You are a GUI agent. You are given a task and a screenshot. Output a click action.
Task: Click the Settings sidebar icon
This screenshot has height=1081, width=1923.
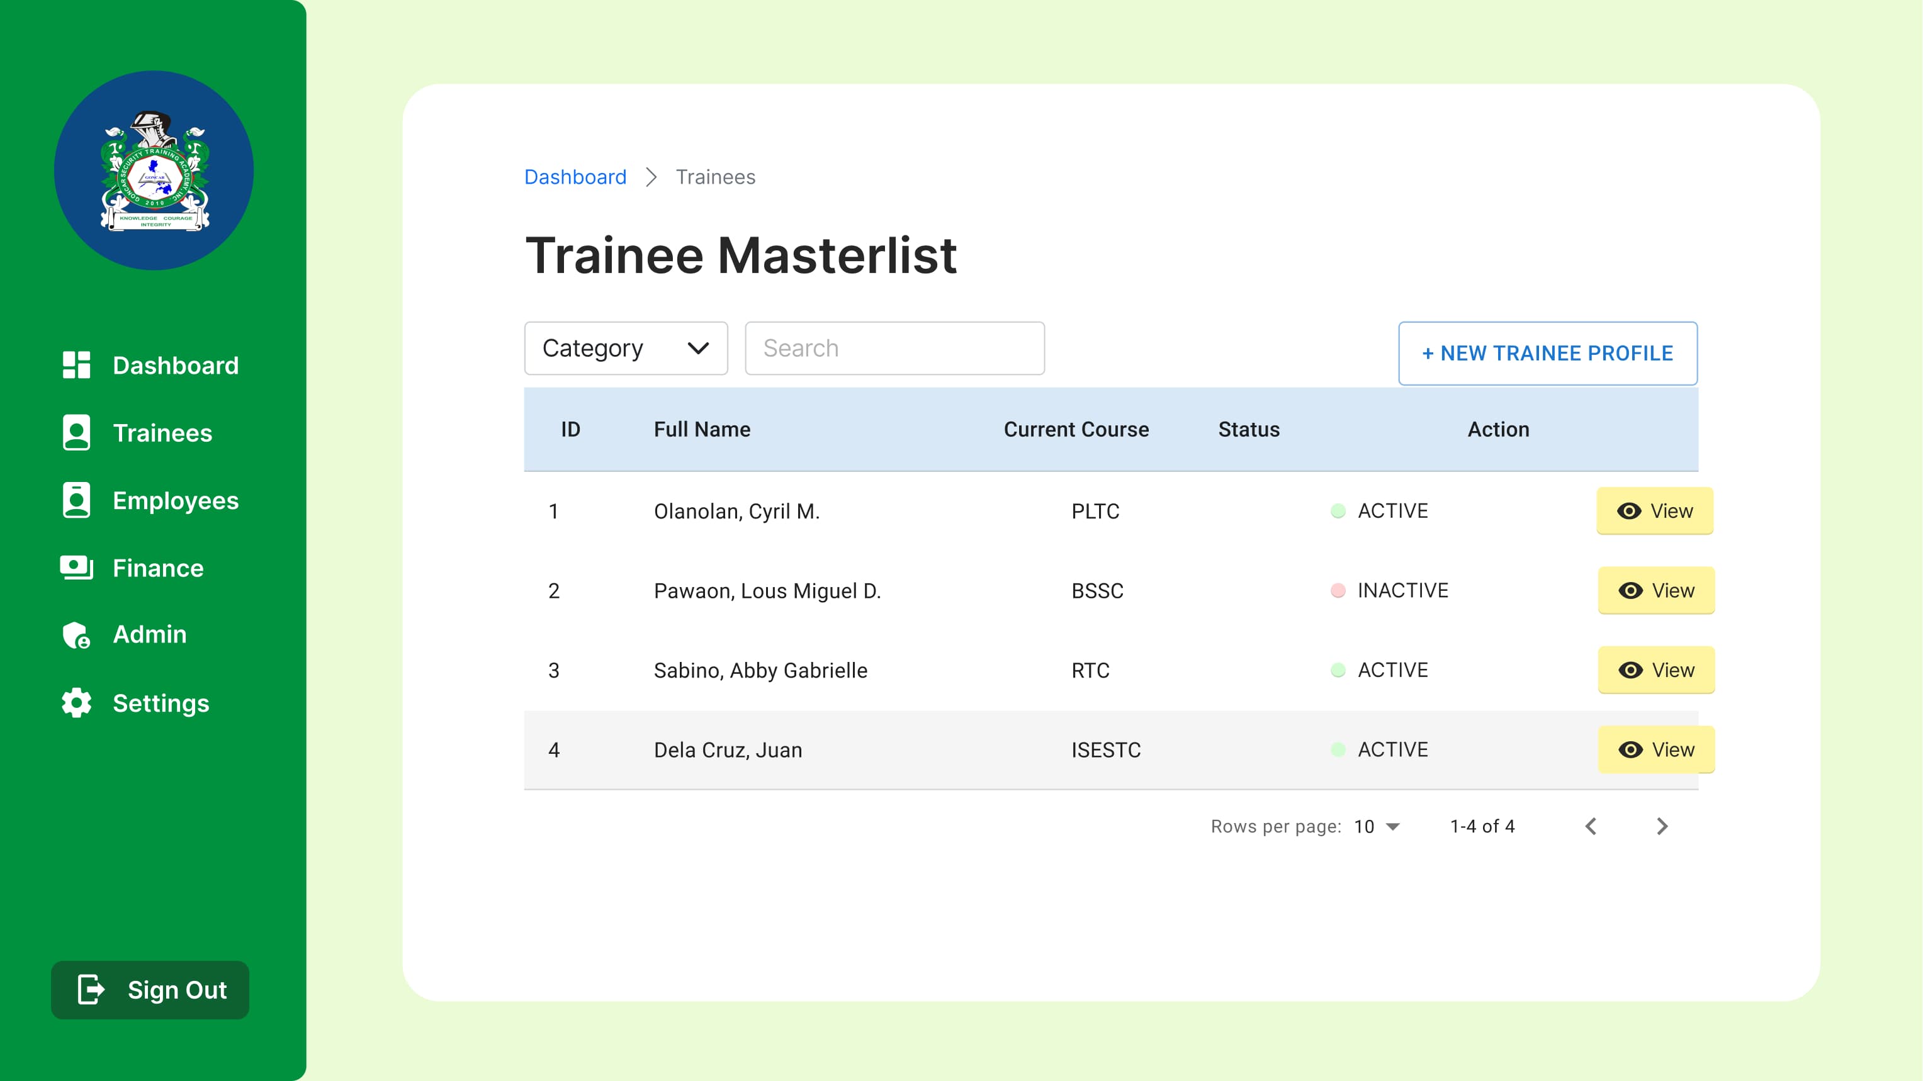[x=77, y=701]
